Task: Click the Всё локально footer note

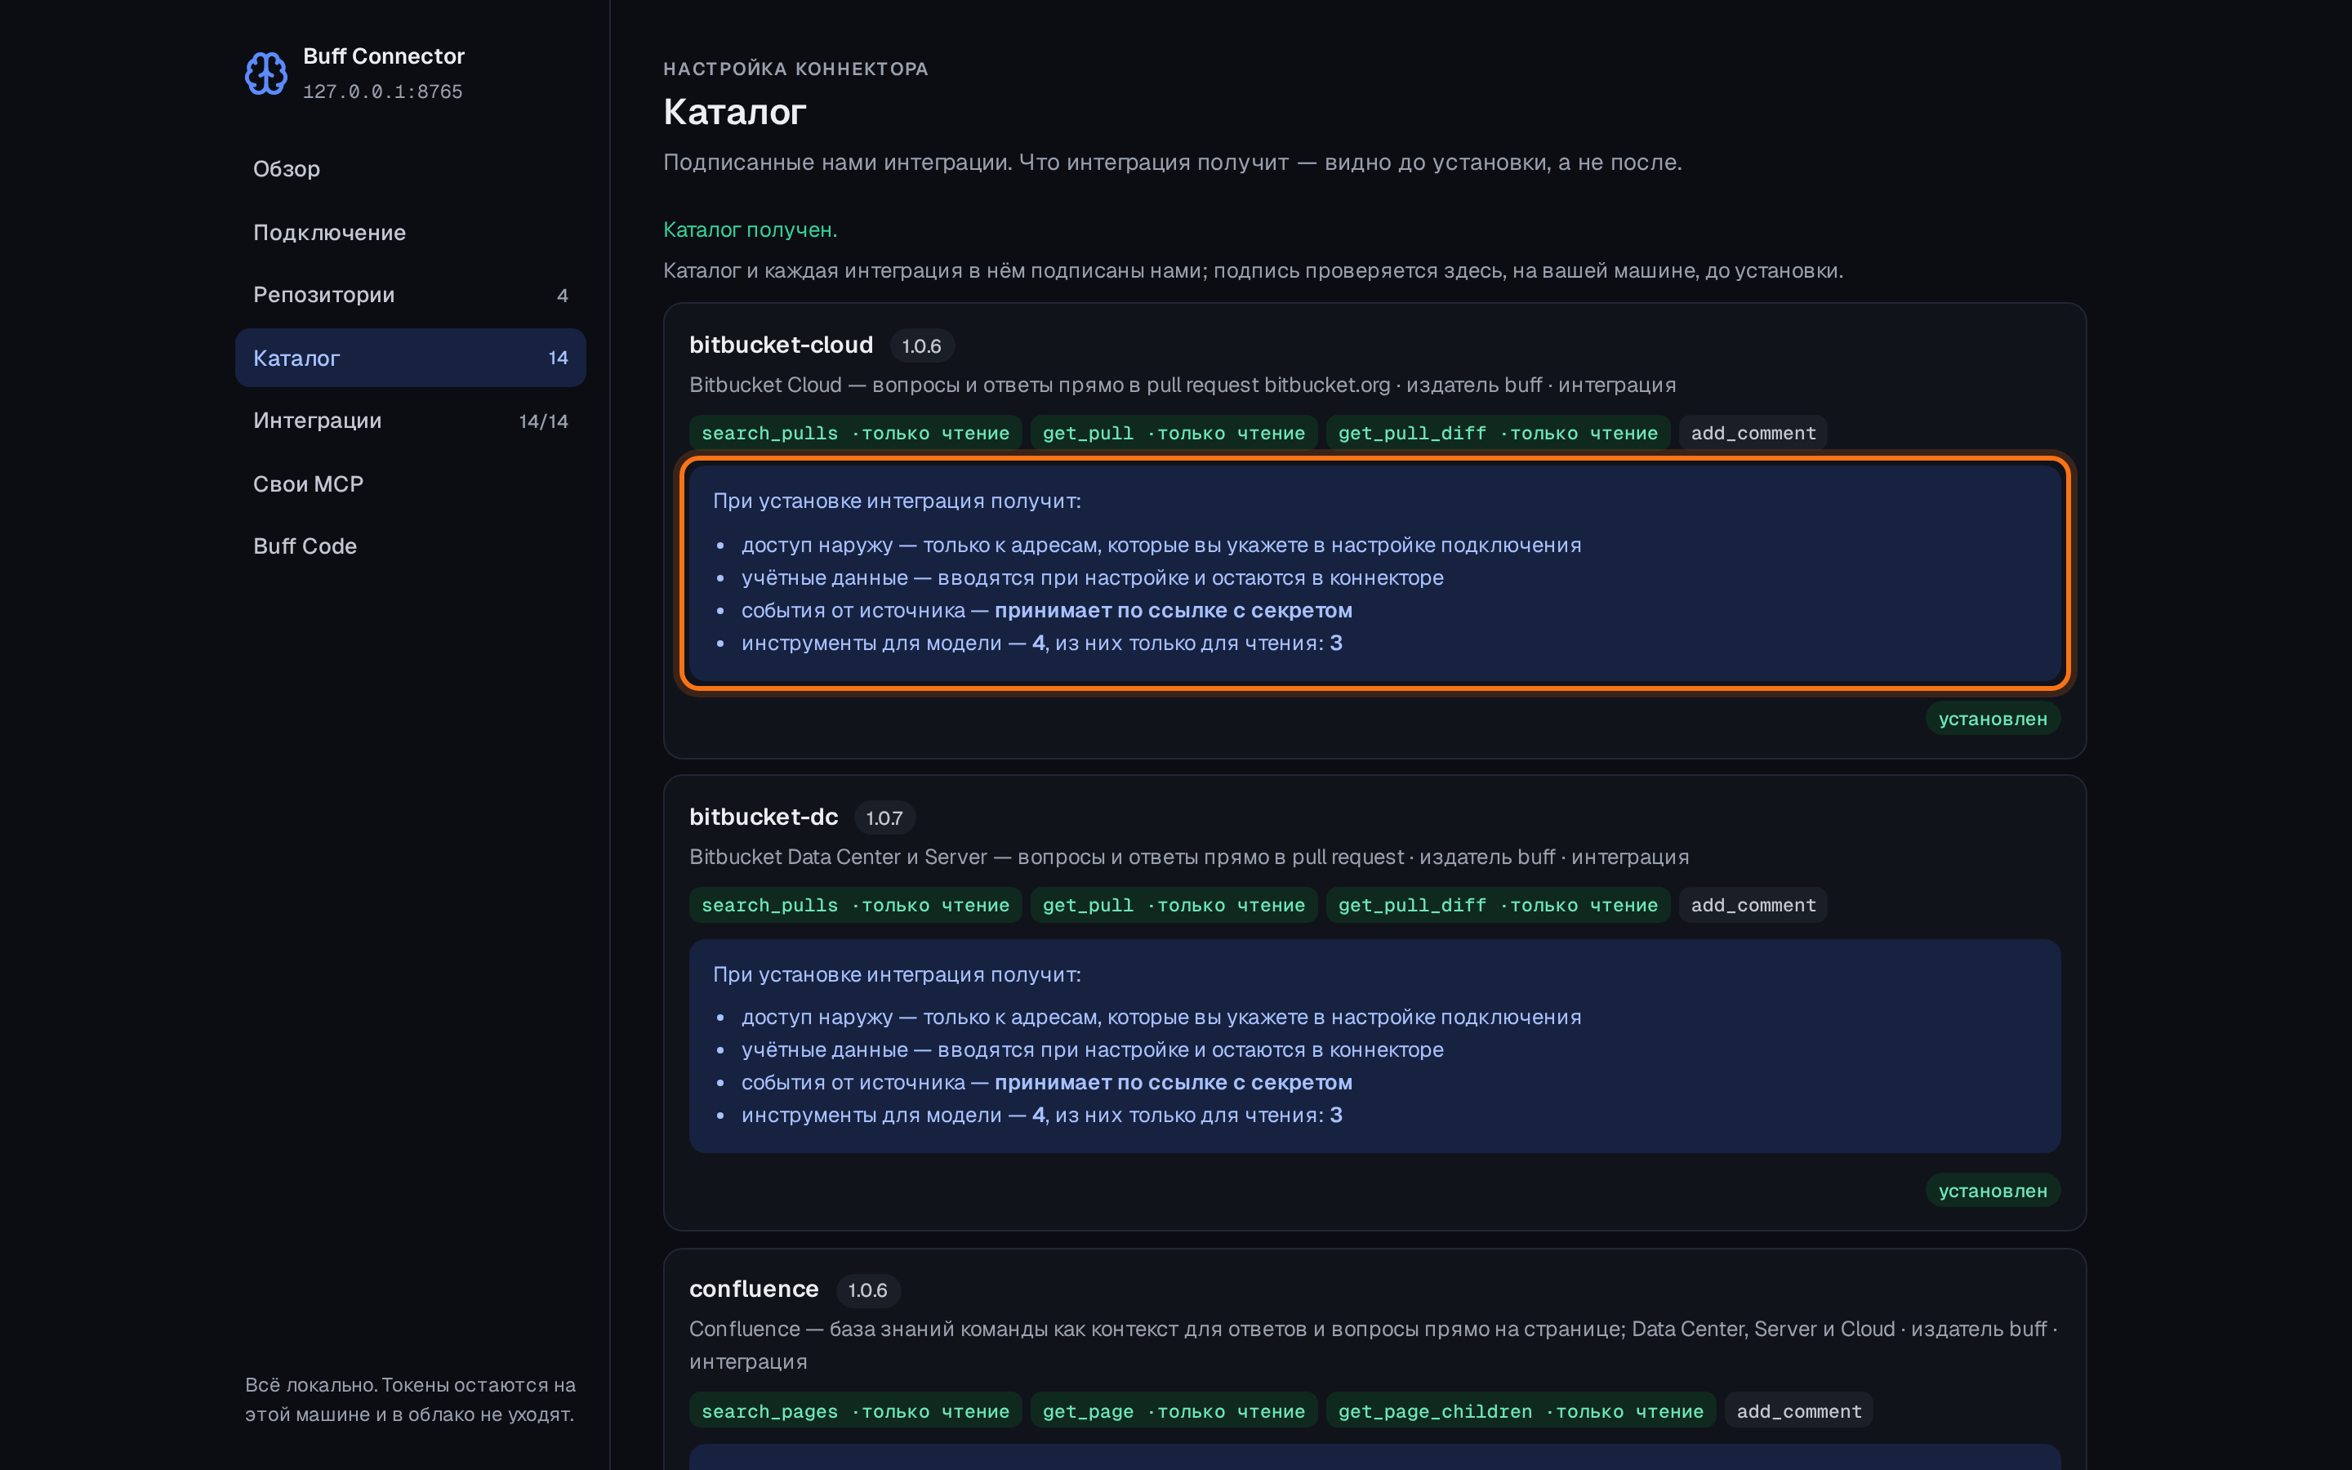Action: point(409,1399)
